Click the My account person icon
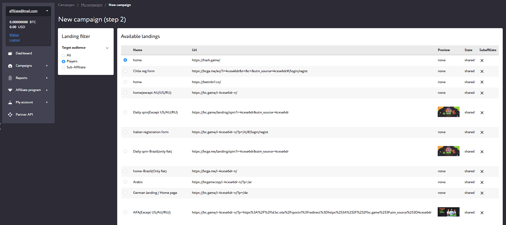Screen dimensions: 506x225 click(x=10, y=102)
